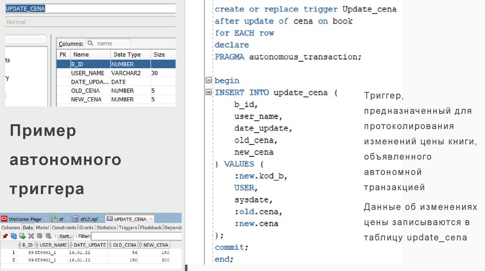Image resolution: width=485 pixels, height=271 pixels.
Task: Click the Rollback Changes icon
Action: [x=48, y=236]
